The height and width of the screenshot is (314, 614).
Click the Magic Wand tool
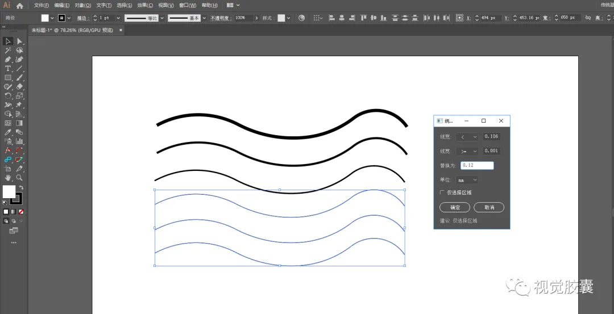pos(8,51)
